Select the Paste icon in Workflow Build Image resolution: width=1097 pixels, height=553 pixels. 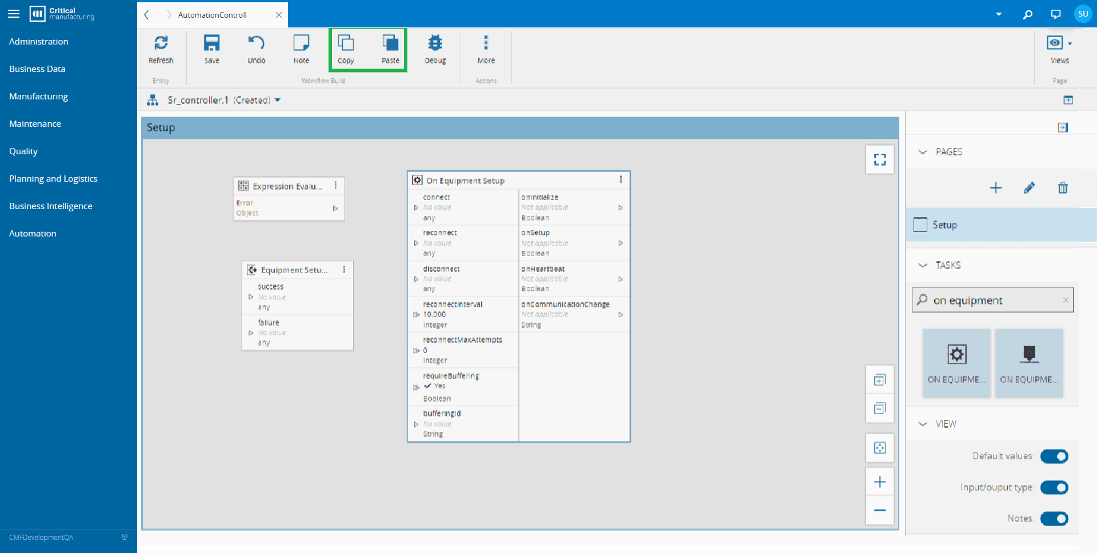[x=390, y=49]
